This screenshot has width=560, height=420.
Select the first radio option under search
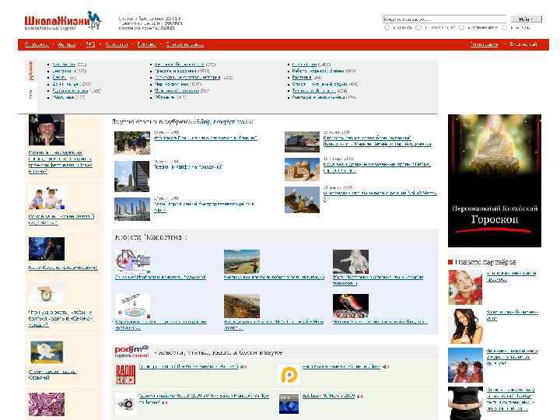(387, 27)
